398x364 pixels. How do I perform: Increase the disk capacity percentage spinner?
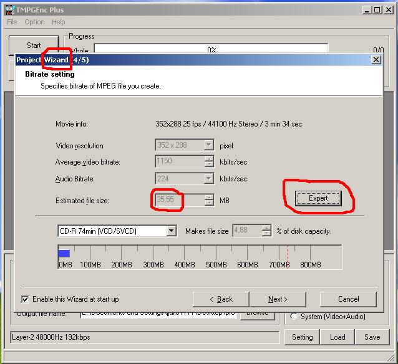[x=266, y=228]
